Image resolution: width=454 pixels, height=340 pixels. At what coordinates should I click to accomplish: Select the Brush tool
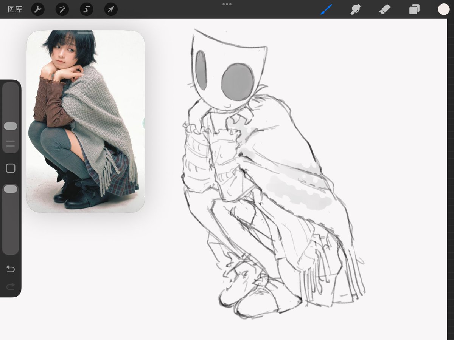[326, 9]
